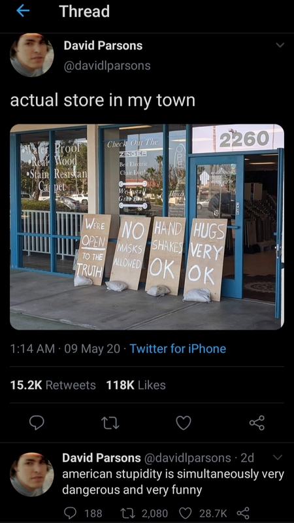Open the avatar on the reply tweet

click(x=31, y=475)
